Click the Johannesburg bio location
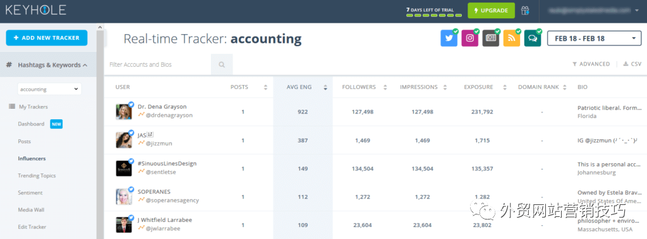 point(596,173)
